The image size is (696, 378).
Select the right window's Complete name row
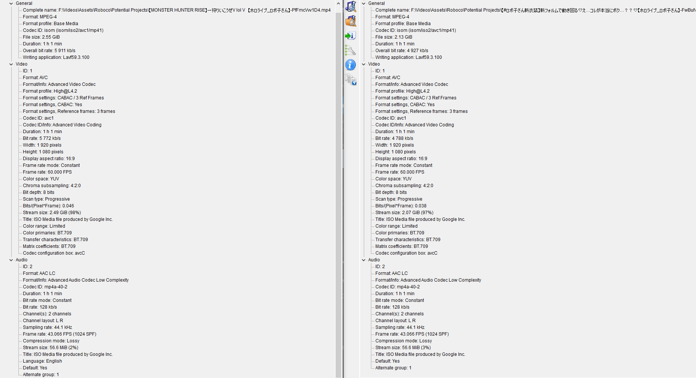point(535,10)
